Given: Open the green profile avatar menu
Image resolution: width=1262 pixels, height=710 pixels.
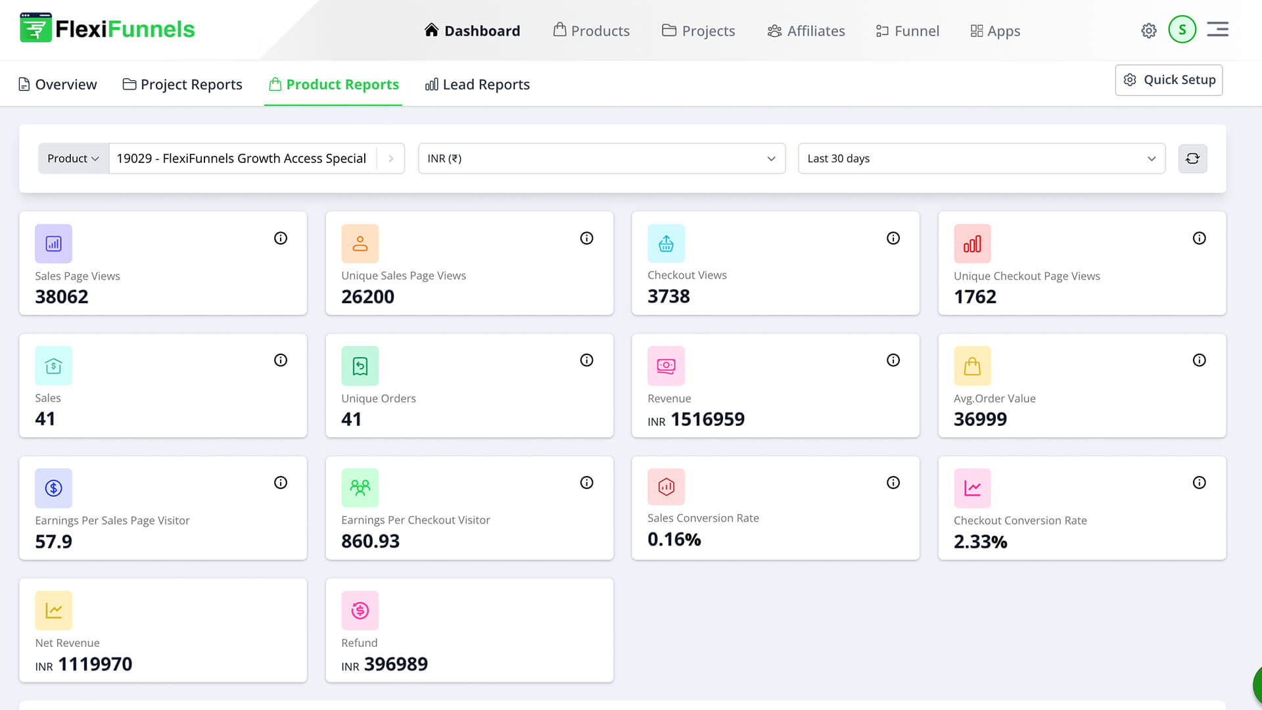Looking at the screenshot, I should (1182, 29).
